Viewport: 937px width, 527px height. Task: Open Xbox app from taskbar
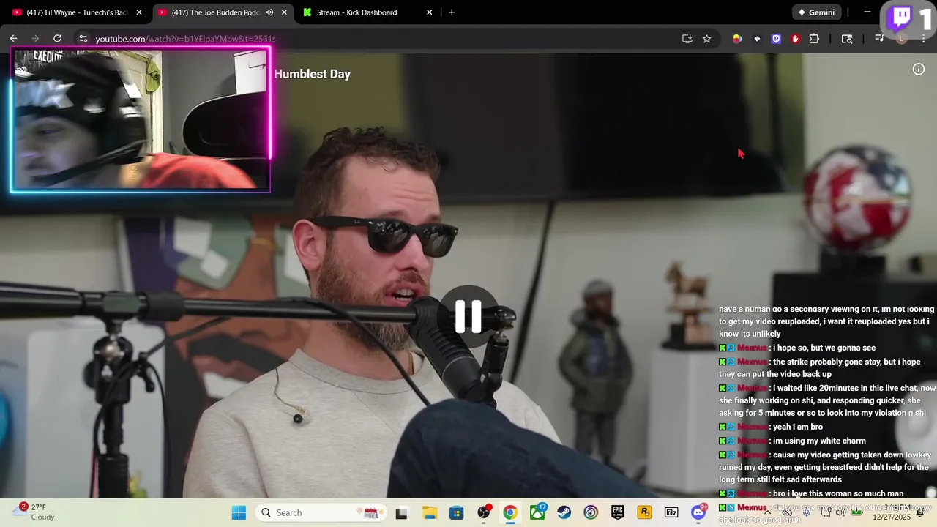538,513
